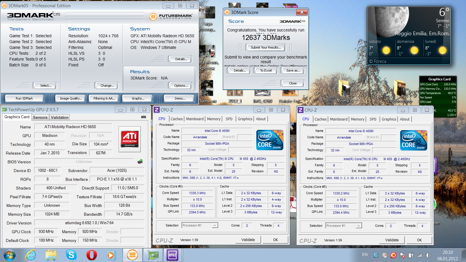
Task: Switch to Sensors tab in GPU-Z
Action: [40, 117]
